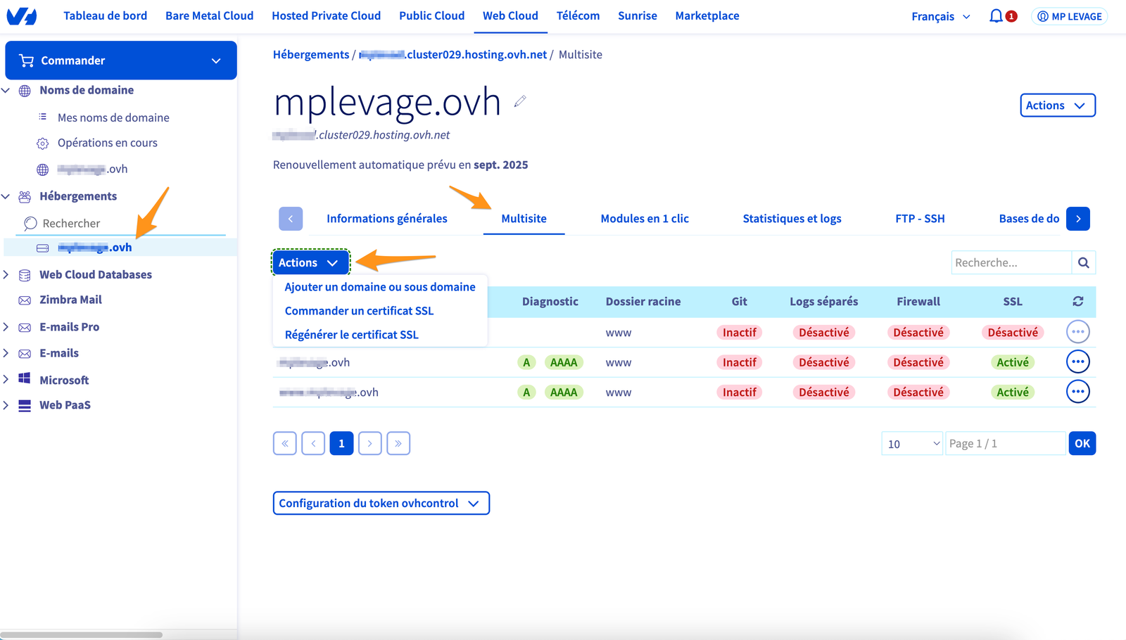Open Opérations en cours in the sidebar
Screen dimensions: 1126x640
click(x=108, y=143)
